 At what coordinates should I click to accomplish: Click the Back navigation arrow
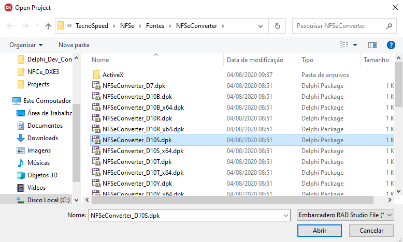[10, 26]
